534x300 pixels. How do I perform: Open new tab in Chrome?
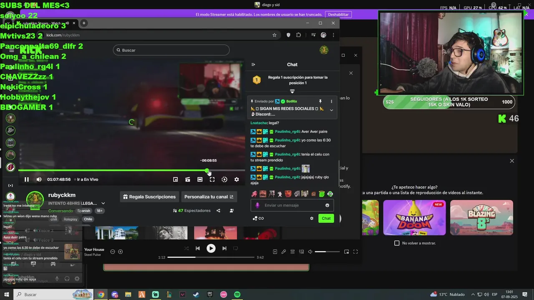[x=84, y=23]
